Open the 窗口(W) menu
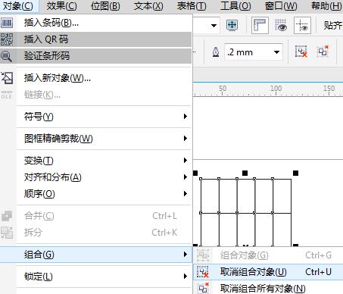This screenshot has width=343, height=294. pyautogui.click(x=281, y=6)
